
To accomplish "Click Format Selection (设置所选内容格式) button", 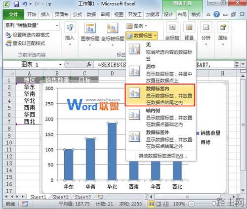I will click(x=28, y=35).
